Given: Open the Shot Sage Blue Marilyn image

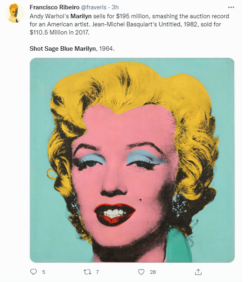Looking at the screenshot, I should (x=132, y=160).
